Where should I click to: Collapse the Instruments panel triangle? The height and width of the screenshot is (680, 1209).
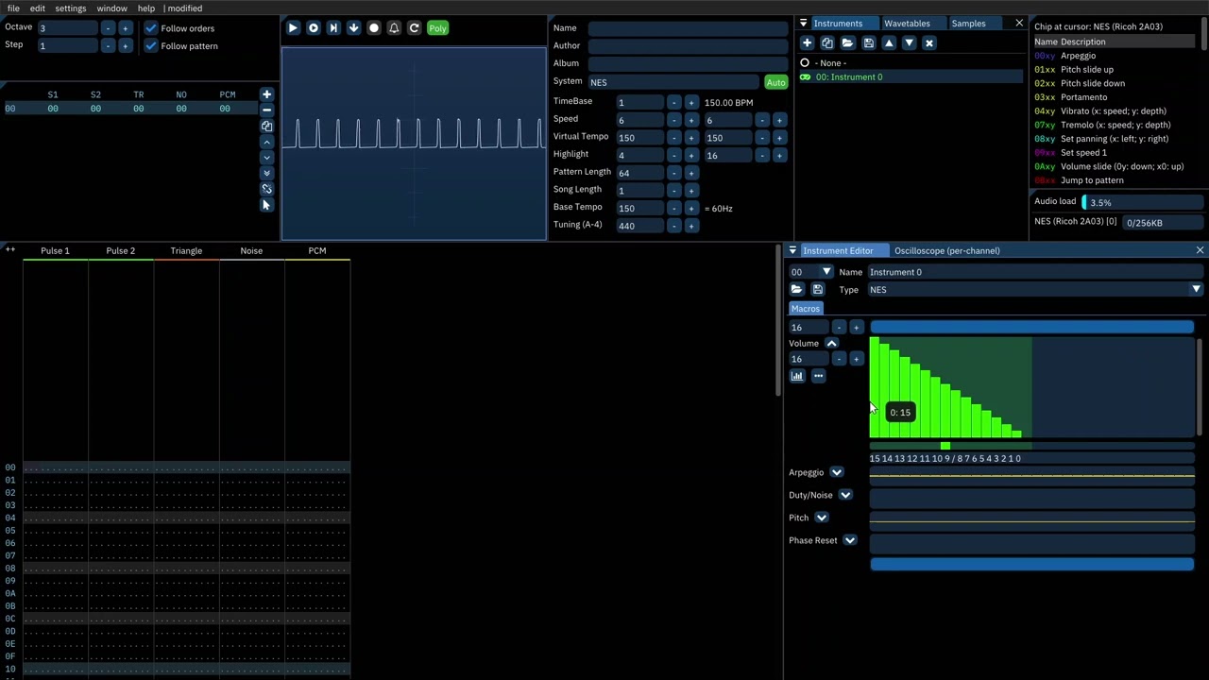click(x=803, y=24)
